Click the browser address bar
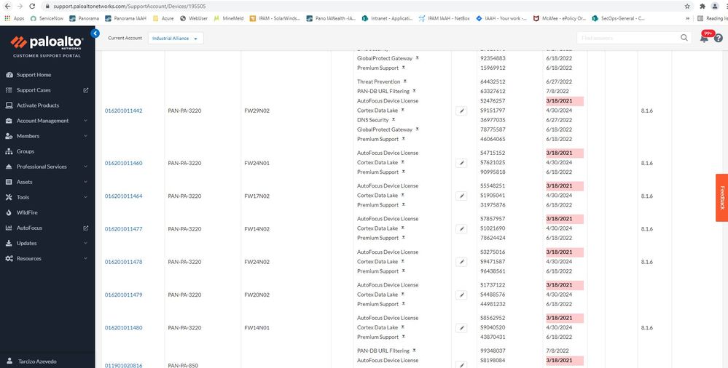The width and height of the screenshot is (728, 368). 362,6
